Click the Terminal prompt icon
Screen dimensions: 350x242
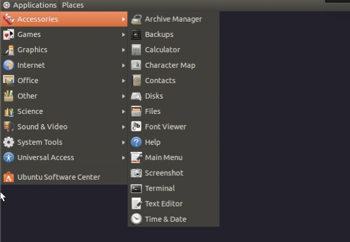[136, 188]
